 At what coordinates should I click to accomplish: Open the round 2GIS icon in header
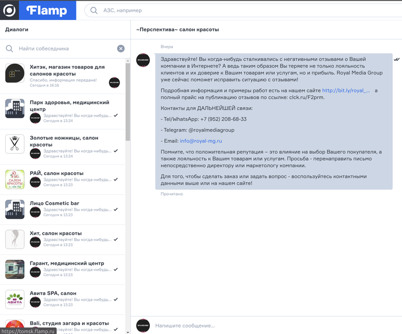tap(9, 10)
